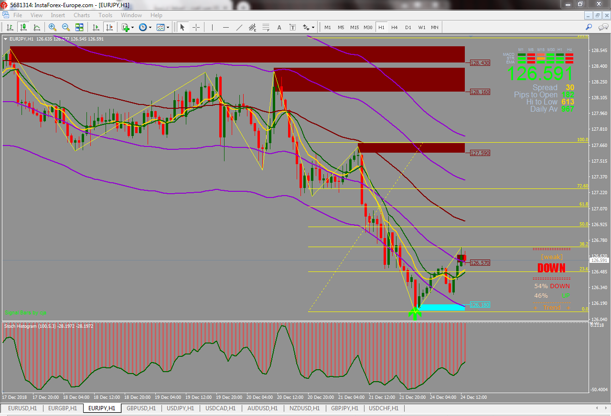Expand the indicators dropdown arrow

(133, 28)
